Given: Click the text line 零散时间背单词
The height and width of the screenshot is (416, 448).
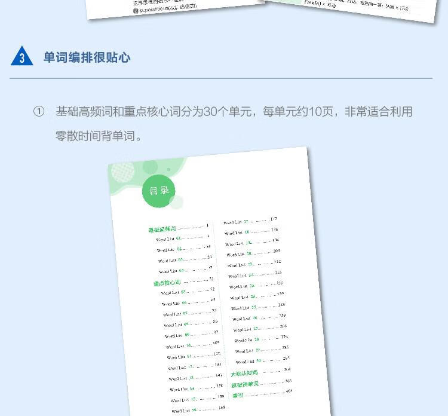Looking at the screenshot, I should (x=99, y=136).
